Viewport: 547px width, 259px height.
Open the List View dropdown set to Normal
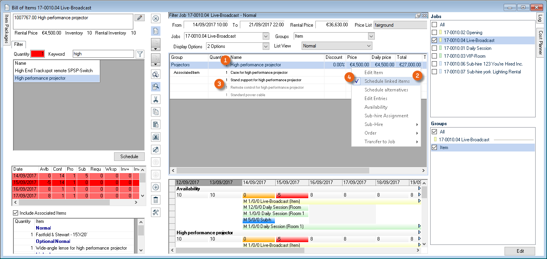[368, 46]
